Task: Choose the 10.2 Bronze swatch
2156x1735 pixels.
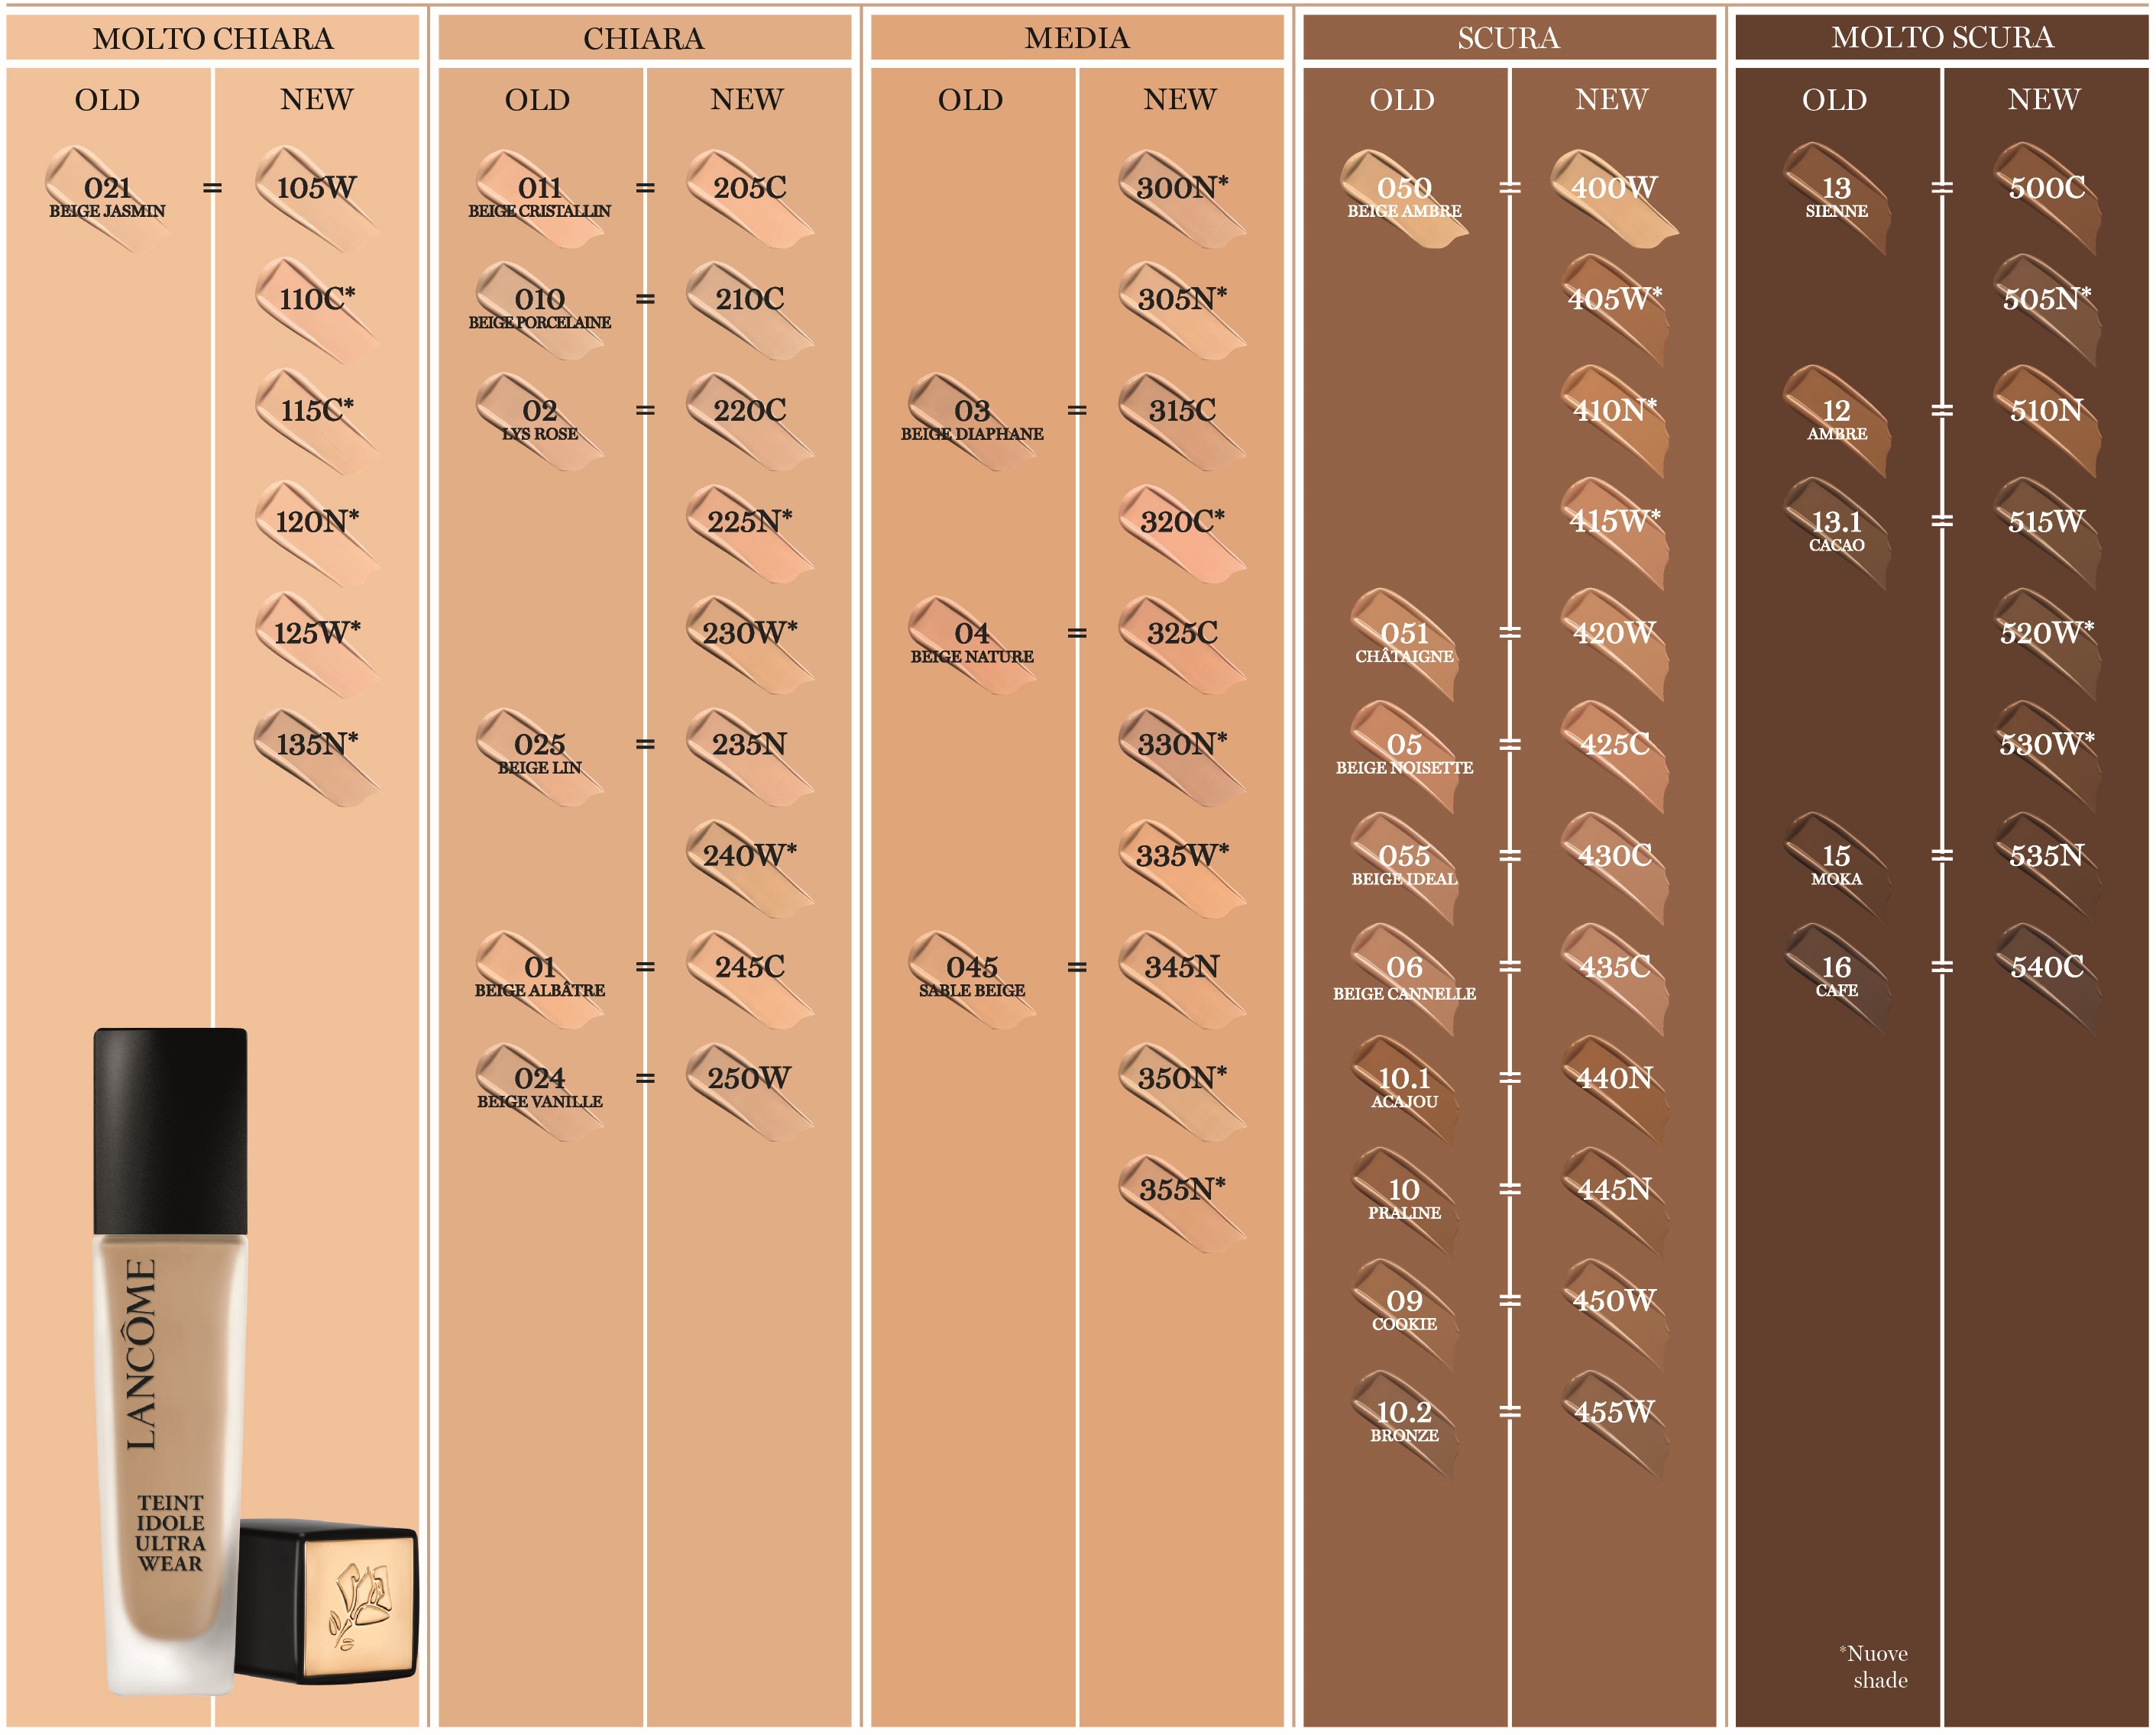Action: [1405, 1425]
